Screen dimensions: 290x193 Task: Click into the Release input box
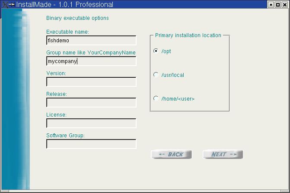pyautogui.click(x=91, y=102)
